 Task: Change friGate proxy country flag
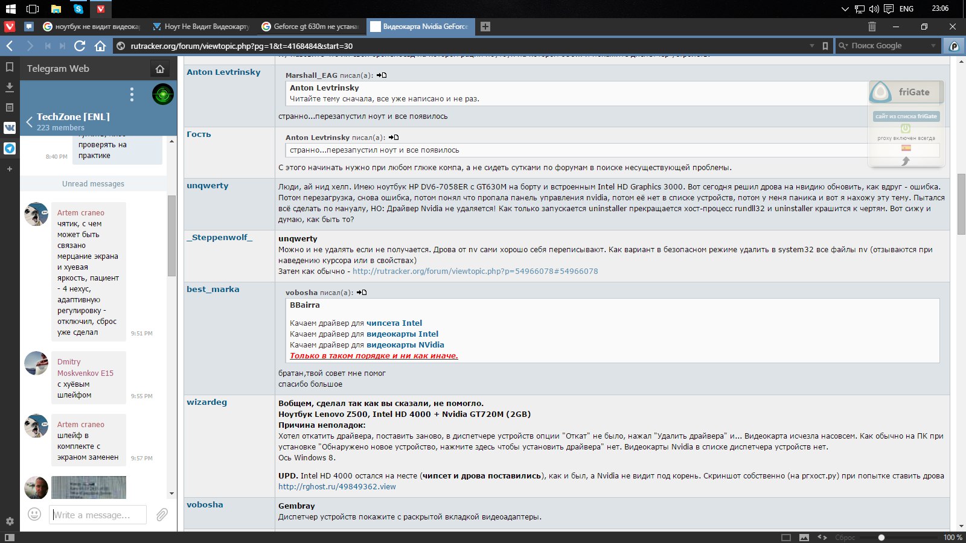click(x=906, y=148)
